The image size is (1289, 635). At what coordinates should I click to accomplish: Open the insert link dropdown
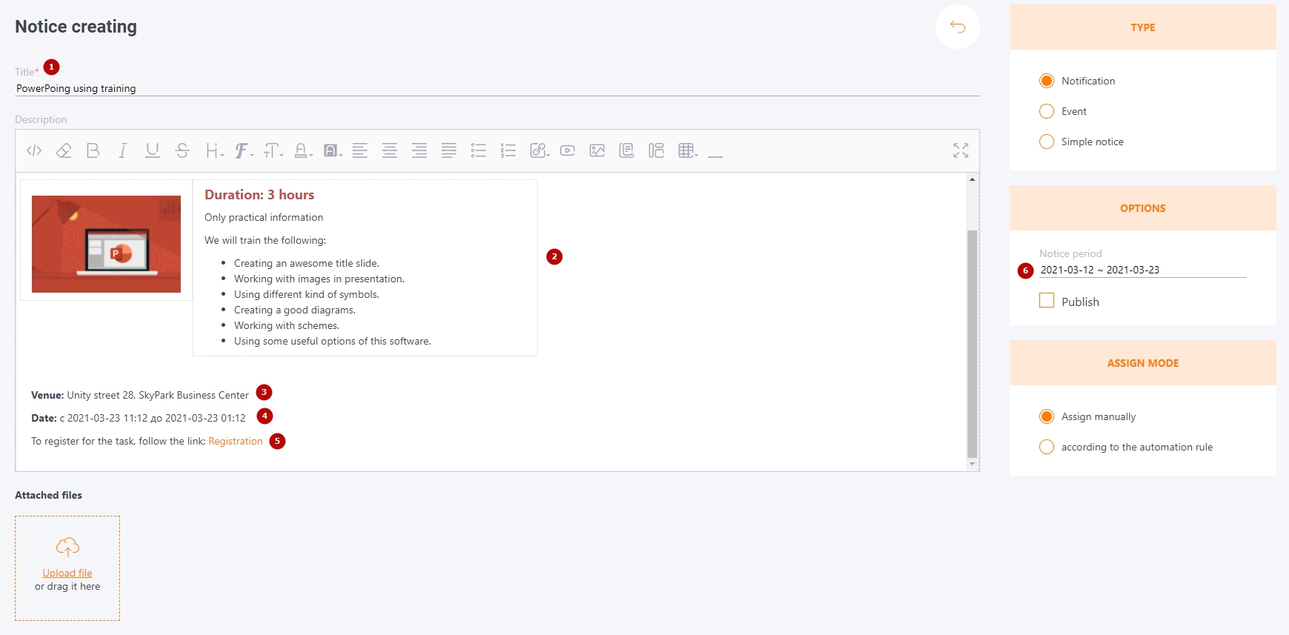coord(539,151)
